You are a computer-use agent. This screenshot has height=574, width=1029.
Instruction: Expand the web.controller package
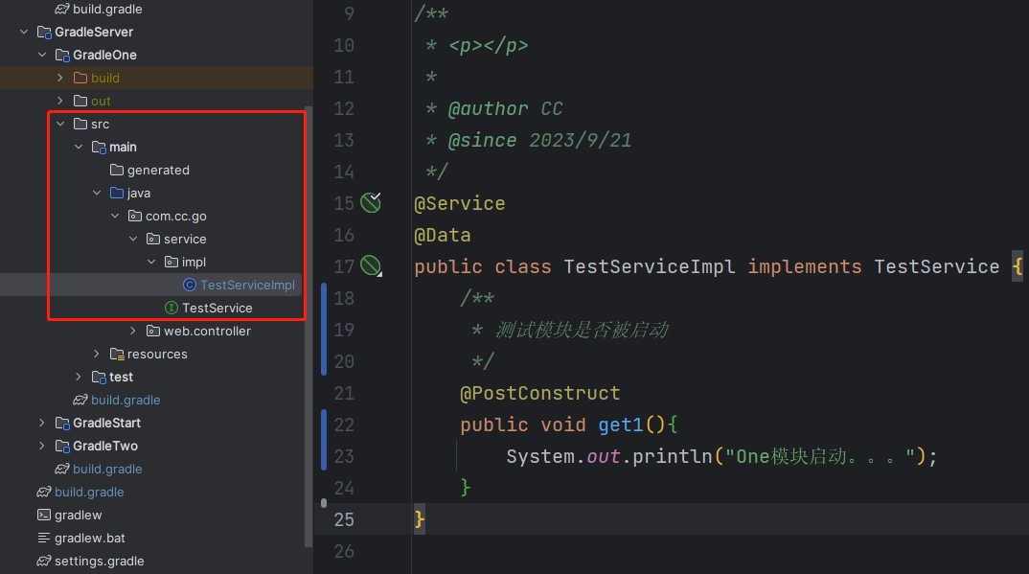click(x=133, y=331)
